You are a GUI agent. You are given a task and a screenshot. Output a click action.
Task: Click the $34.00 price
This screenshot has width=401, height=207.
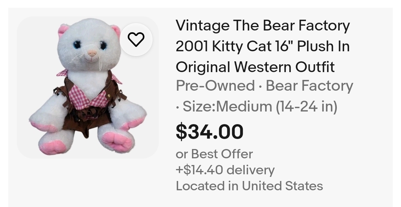209,132
